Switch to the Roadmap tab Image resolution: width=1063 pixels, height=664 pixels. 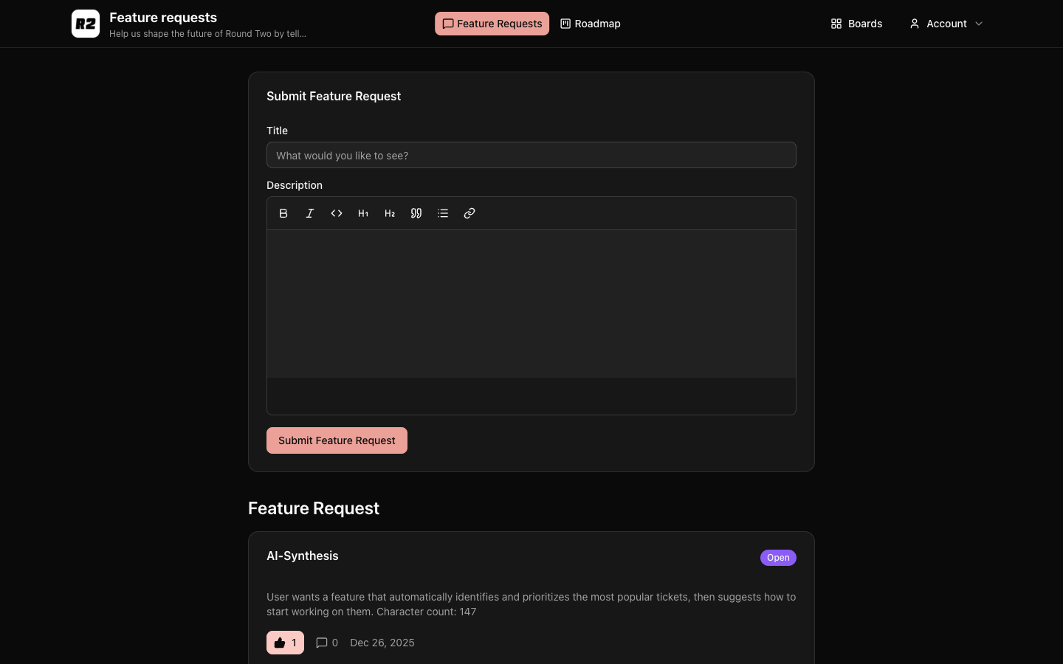pos(590,24)
